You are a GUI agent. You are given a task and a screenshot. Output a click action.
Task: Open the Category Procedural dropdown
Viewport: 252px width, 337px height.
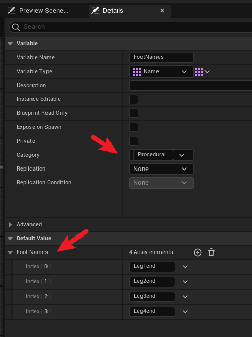click(x=161, y=155)
